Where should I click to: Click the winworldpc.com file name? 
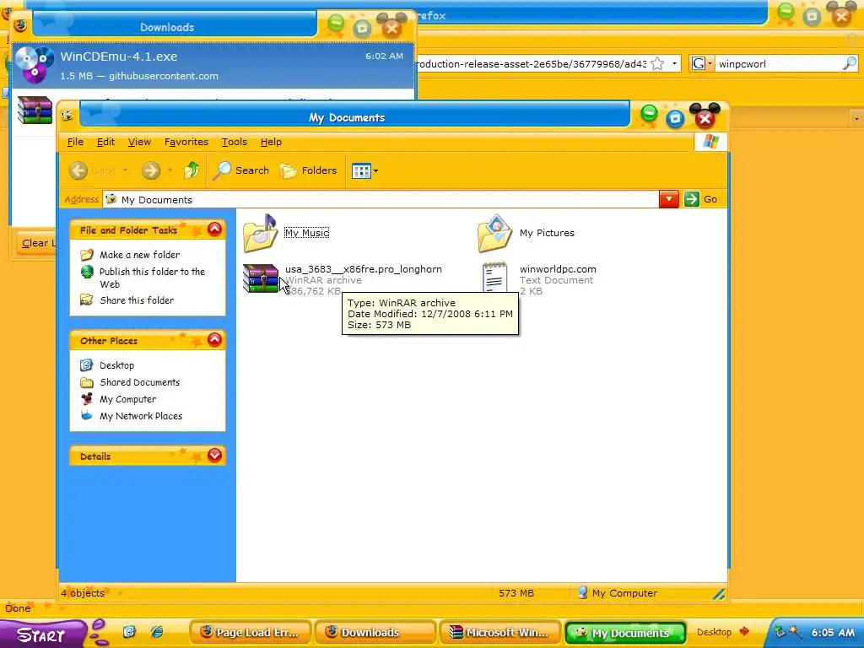(558, 269)
